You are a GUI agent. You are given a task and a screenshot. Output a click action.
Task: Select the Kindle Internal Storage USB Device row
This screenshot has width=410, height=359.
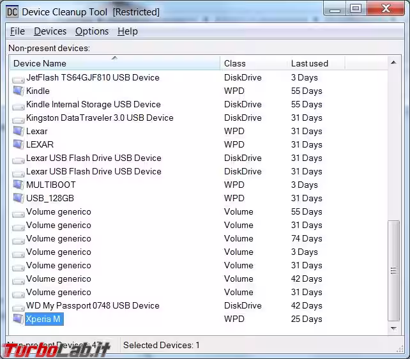[93, 104]
